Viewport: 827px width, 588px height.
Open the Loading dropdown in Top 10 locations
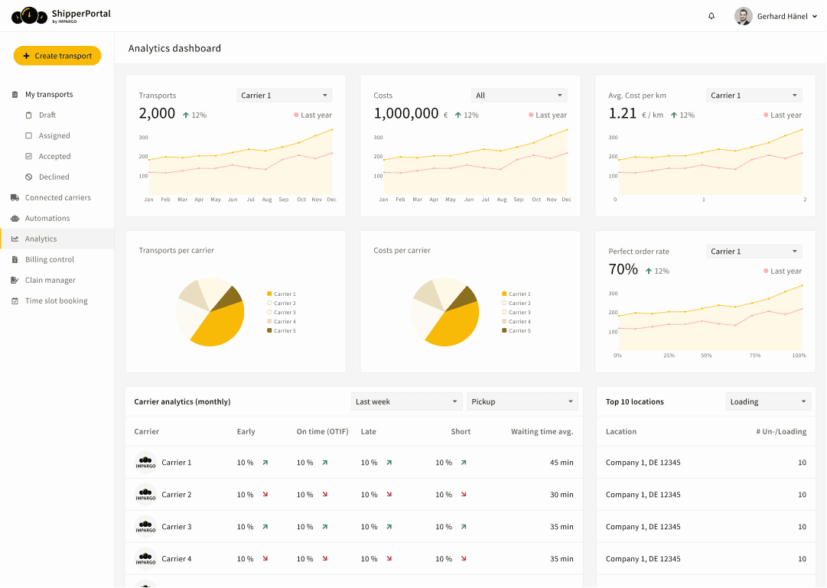768,401
